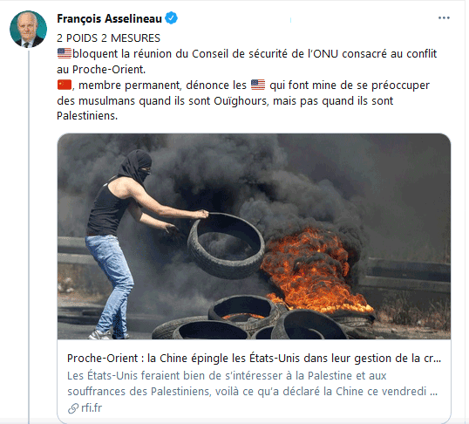This screenshot has width=469, height=424.
Task: Click the word 'Palestiniens.' ending the tweet
Action: 87,116
